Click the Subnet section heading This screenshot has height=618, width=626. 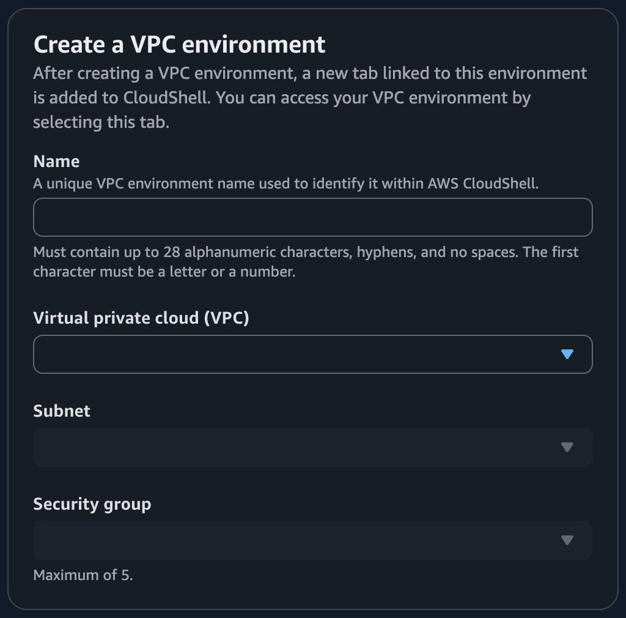[x=61, y=411]
